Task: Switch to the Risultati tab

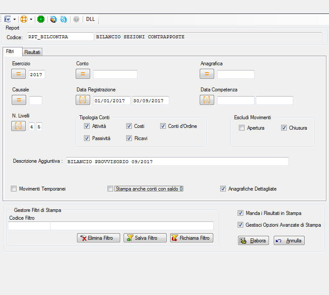Action: pos(32,52)
